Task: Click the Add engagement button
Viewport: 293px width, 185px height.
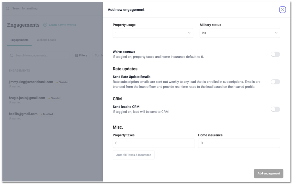Action: [269, 174]
